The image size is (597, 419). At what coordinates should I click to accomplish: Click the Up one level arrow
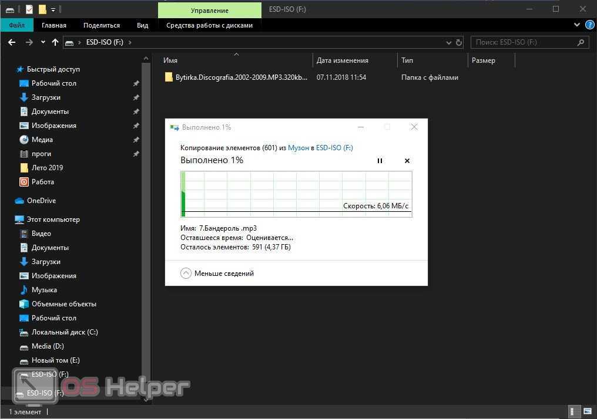55,42
